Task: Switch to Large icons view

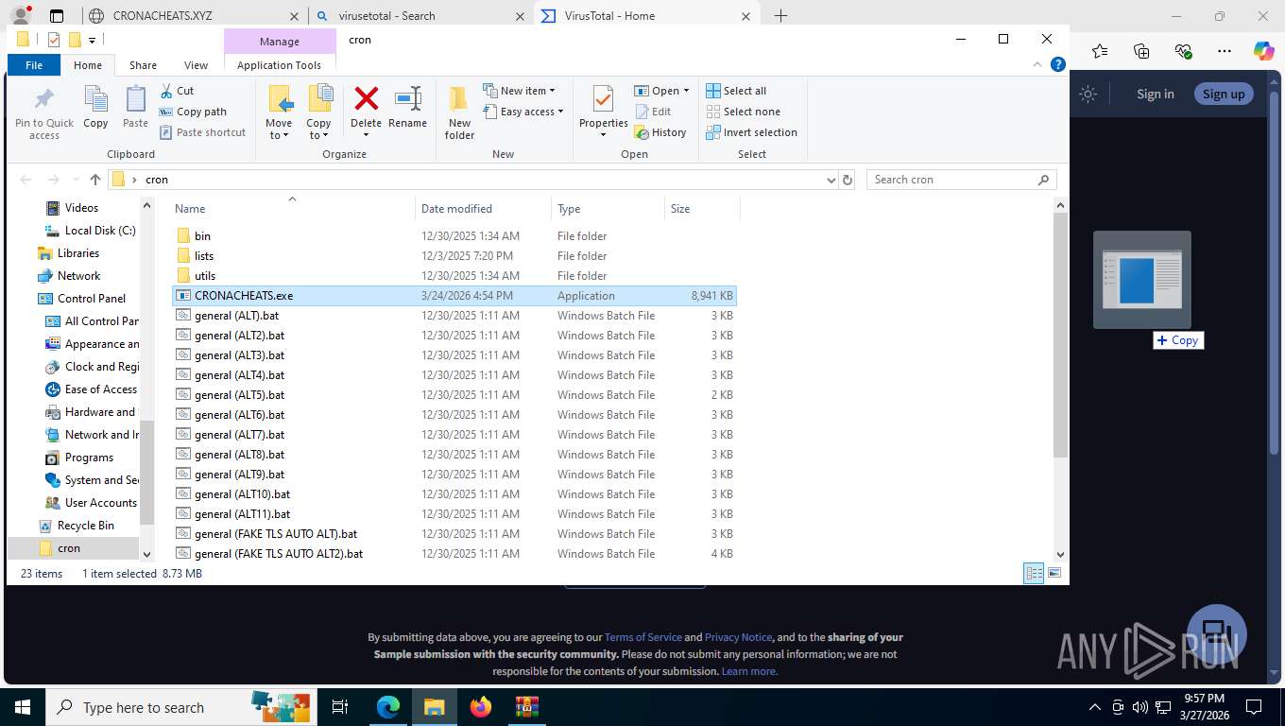Action: coord(1054,573)
